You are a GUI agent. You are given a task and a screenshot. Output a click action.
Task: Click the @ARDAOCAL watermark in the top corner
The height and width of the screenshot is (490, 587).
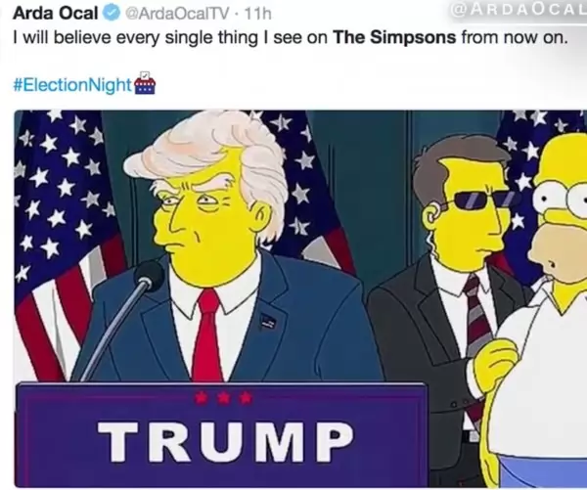(519, 10)
